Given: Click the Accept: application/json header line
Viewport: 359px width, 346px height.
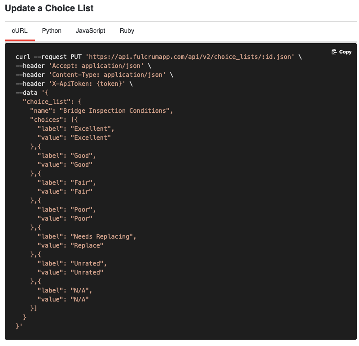Looking at the screenshot, I should (x=84, y=66).
